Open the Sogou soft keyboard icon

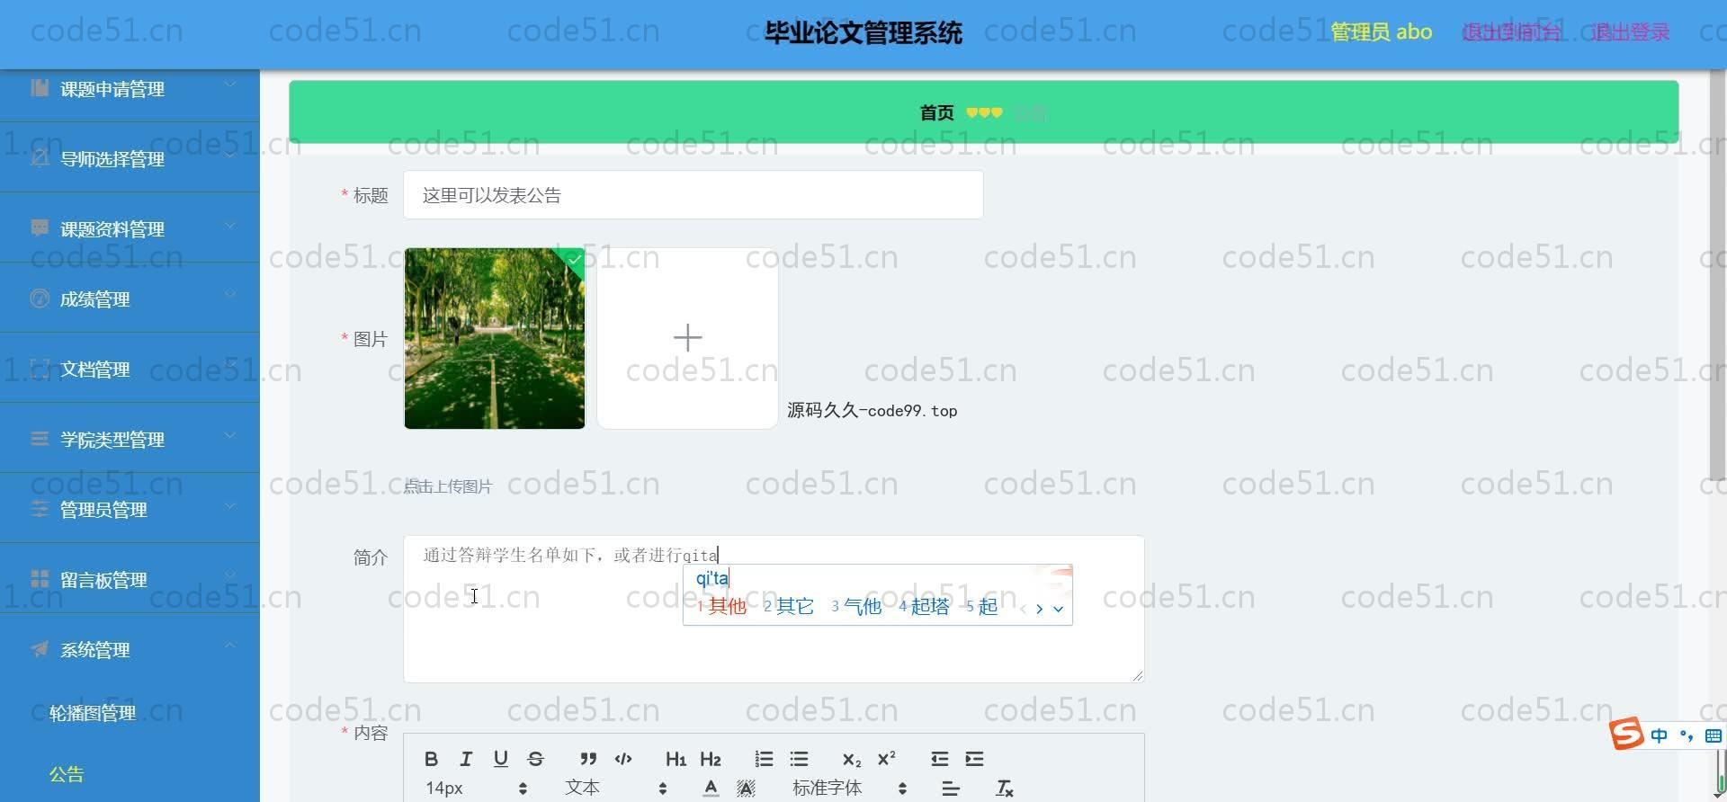pos(1714,735)
